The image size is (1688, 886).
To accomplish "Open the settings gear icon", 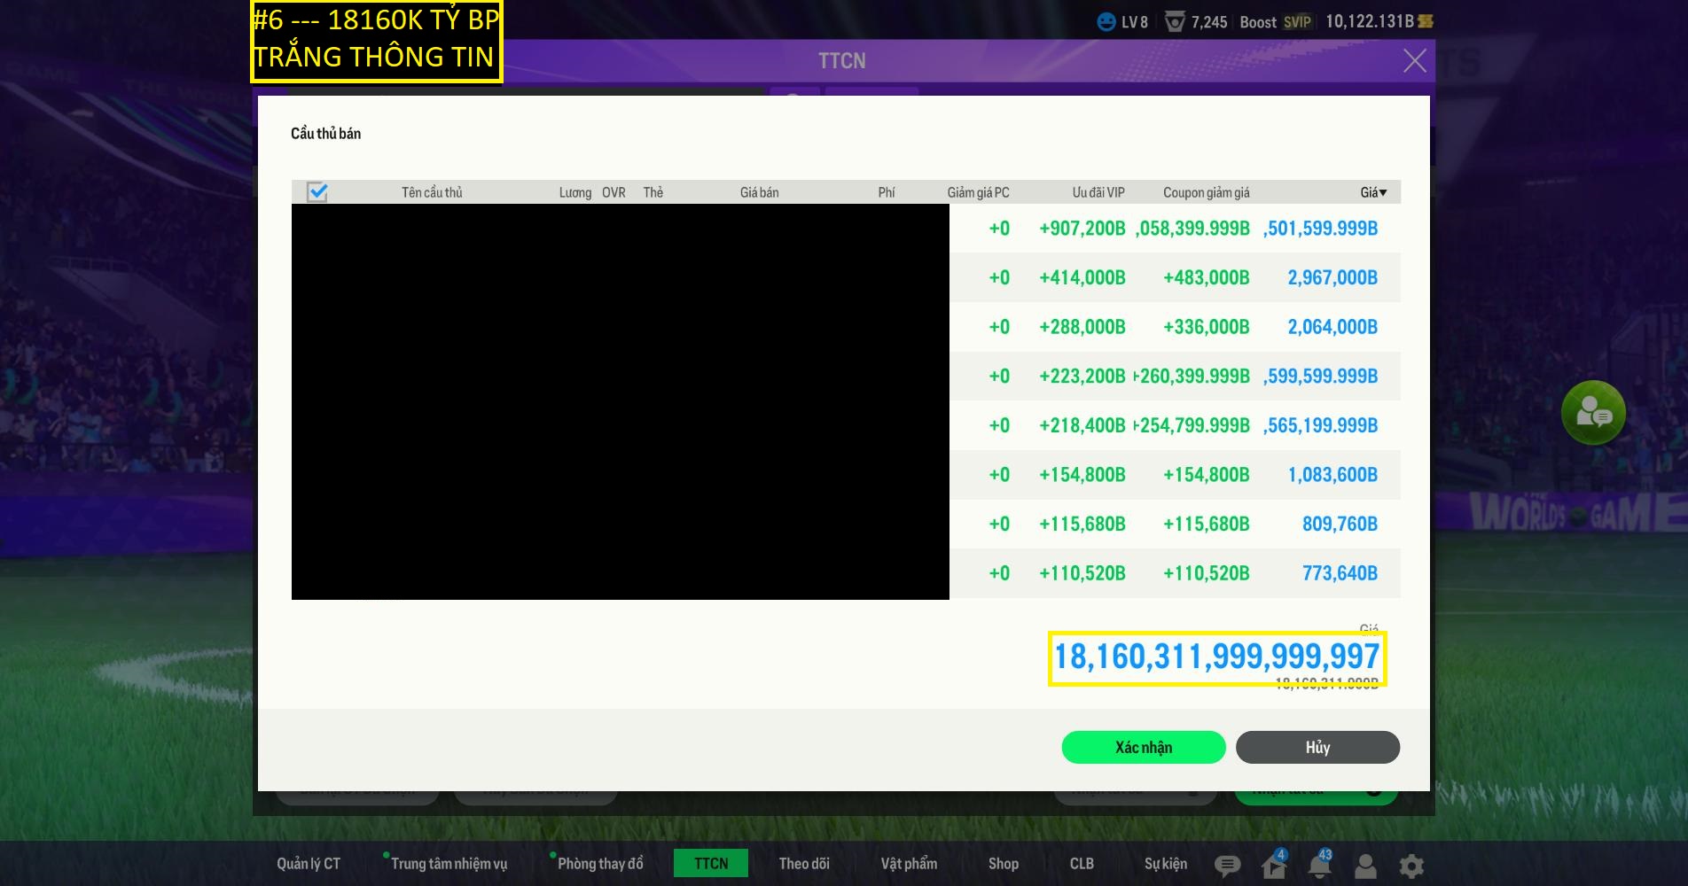I will point(1411,865).
